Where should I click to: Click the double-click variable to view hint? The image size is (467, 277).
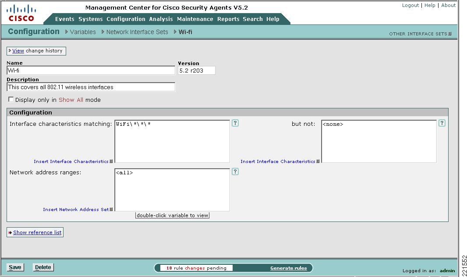coord(172,215)
